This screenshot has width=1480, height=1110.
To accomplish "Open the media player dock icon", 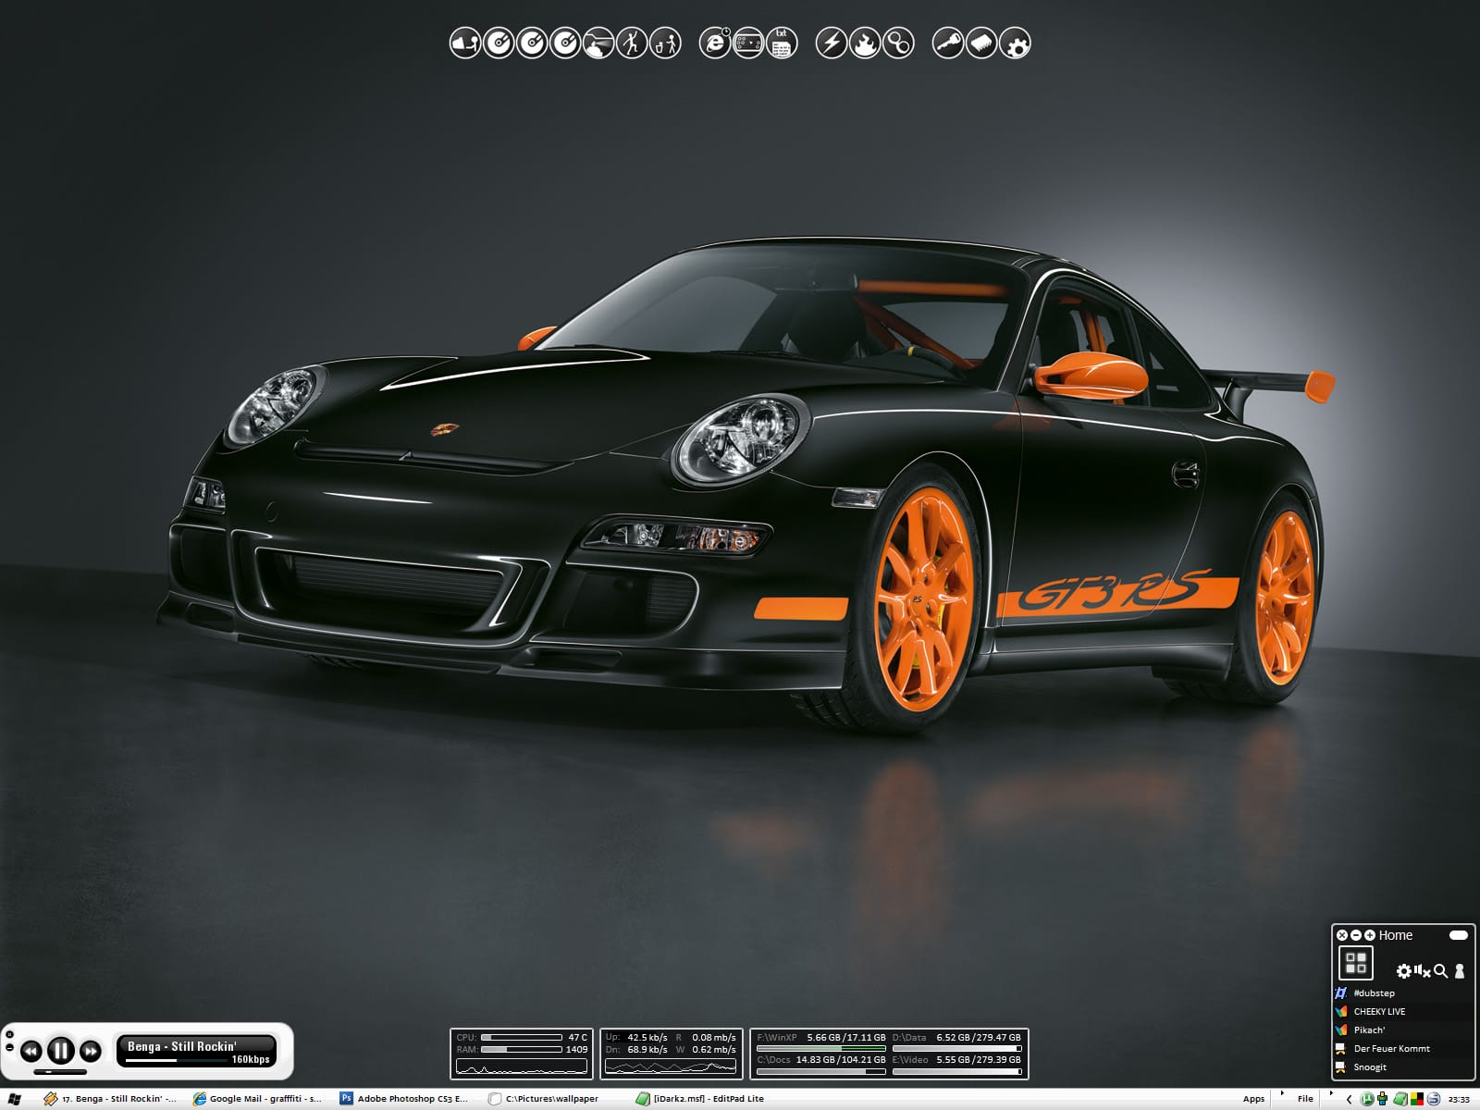I will [x=748, y=43].
